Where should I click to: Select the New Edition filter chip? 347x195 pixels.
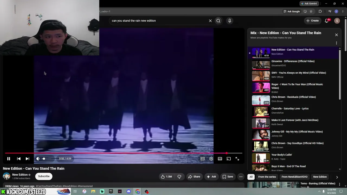(320, 177)
